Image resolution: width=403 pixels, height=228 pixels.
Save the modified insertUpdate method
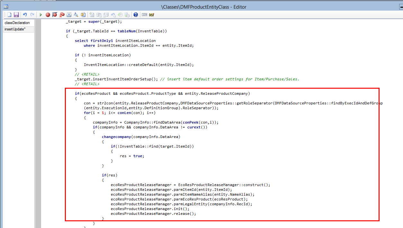[x=17, y=14]
